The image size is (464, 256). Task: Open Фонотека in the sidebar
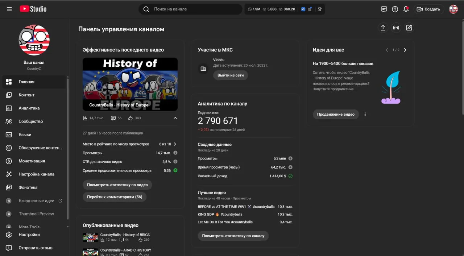34,187
